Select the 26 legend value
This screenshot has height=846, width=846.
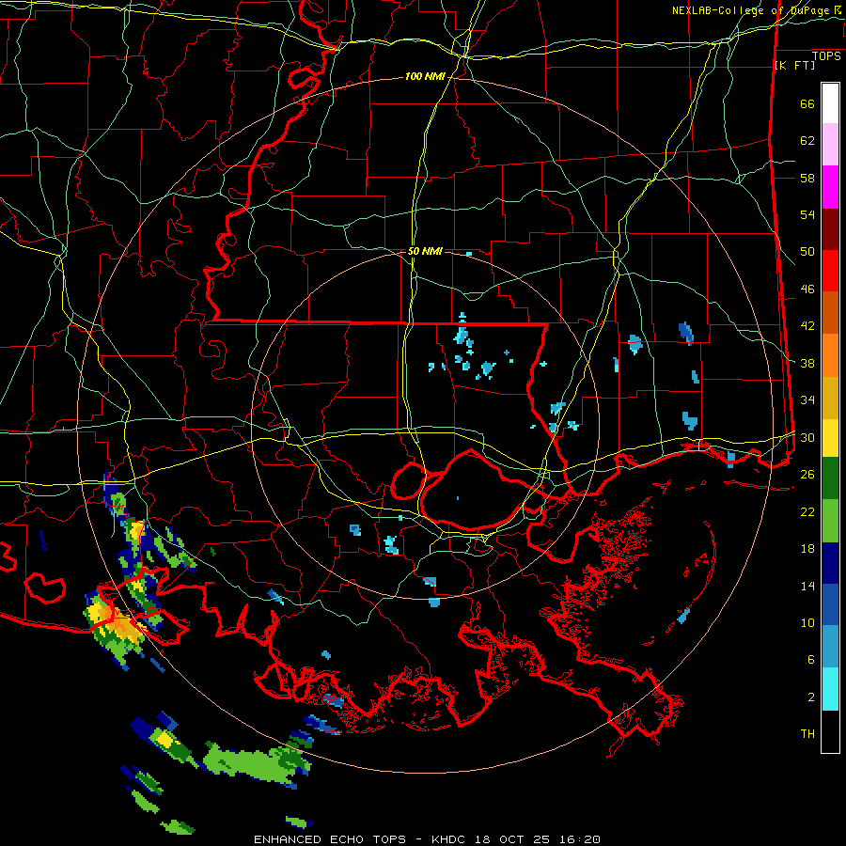(807, 475)
